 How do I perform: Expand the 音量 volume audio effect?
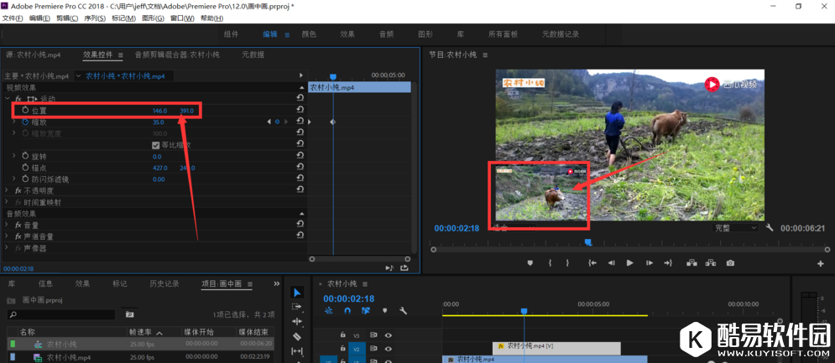coord(8,225)
